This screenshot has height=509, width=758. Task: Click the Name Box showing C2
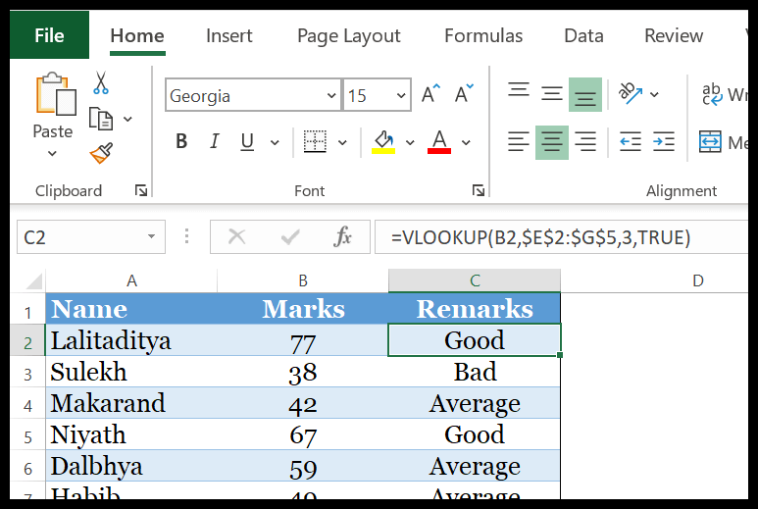[x=91, y=237]
